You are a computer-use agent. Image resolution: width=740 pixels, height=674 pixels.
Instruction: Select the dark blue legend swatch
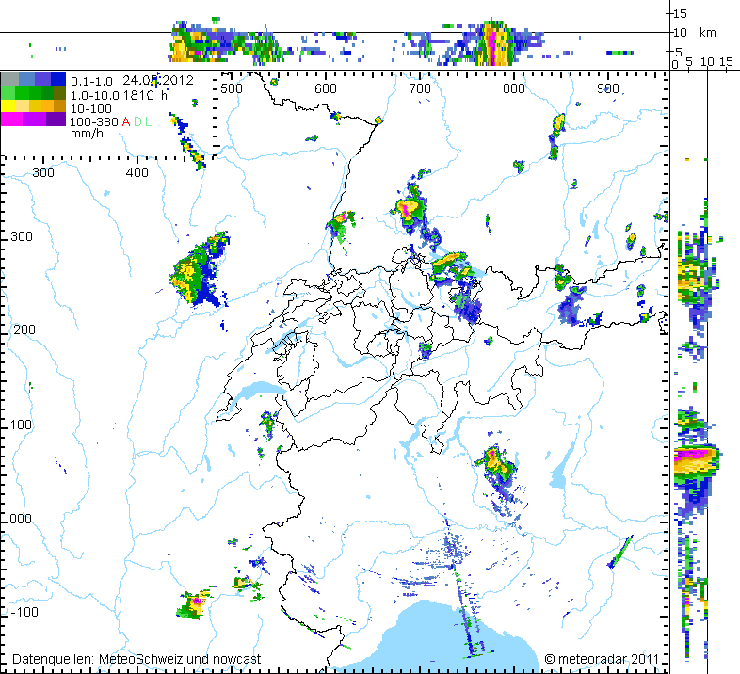pos(58,79)
